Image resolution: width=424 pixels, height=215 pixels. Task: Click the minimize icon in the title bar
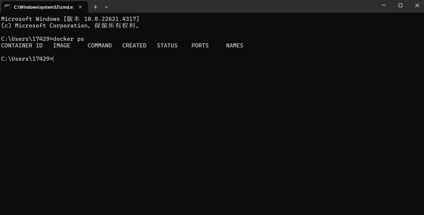point(384,5)
